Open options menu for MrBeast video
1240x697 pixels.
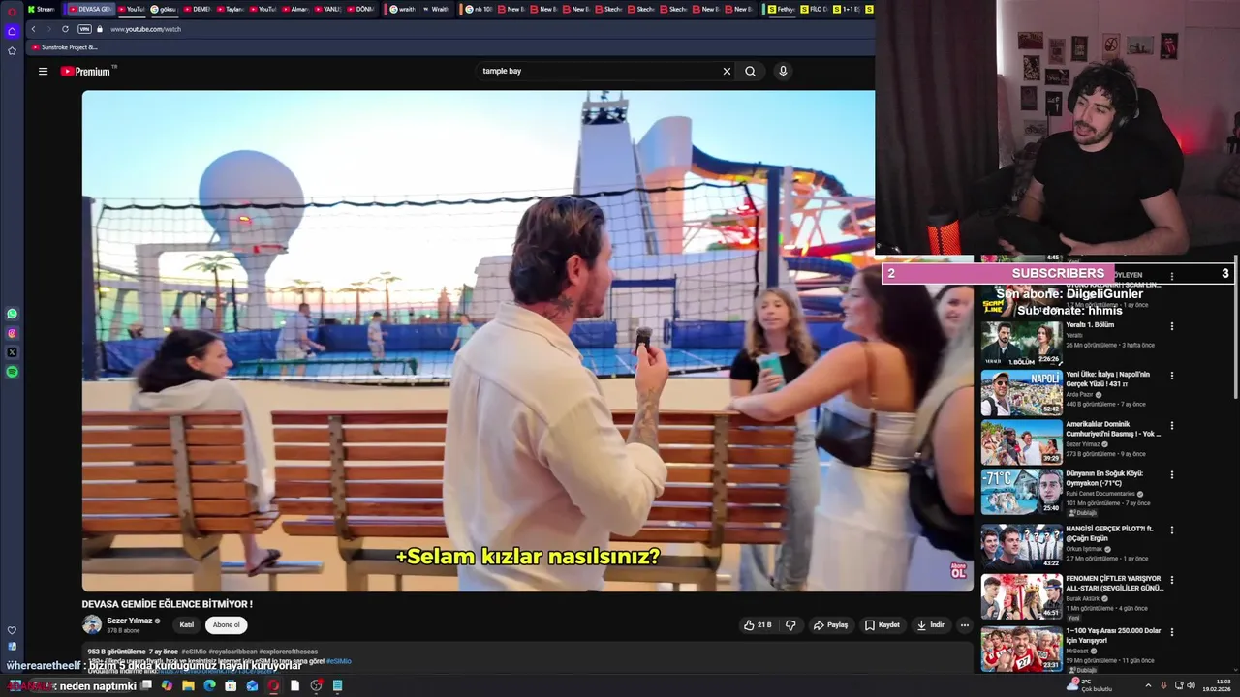(1172, 632)
